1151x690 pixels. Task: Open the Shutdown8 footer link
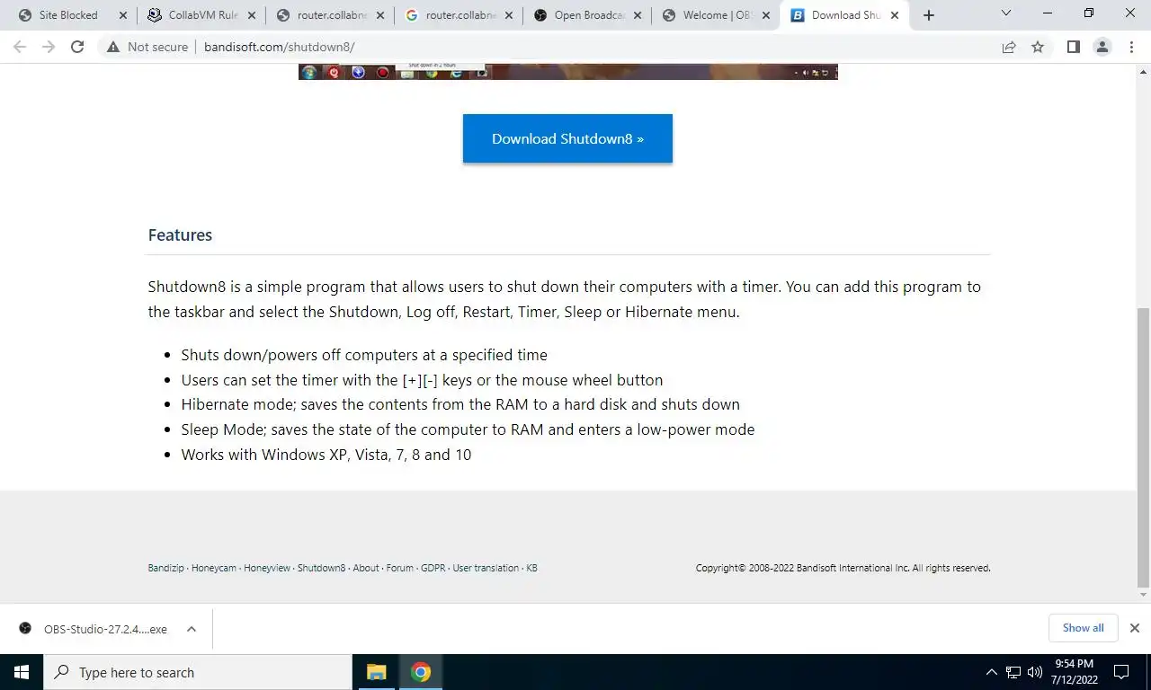[x=321, y=568]
